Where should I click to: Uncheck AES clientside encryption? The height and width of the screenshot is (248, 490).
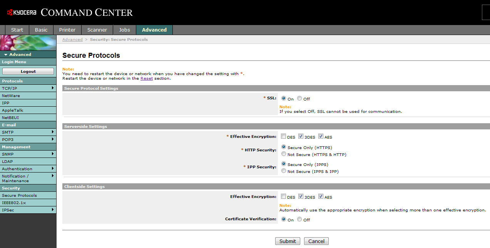(321, 196)
